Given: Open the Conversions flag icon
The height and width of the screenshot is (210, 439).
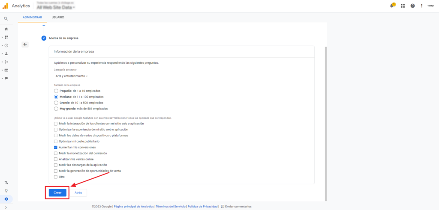Looking at the screenshot, I should [x=6, y=78].
